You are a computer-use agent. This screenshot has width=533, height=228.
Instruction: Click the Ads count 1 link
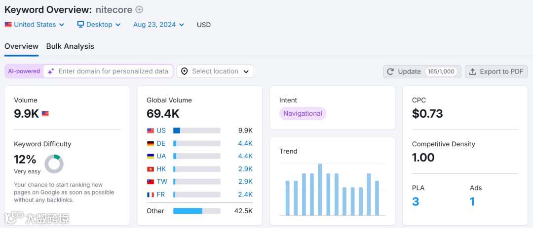pos(472,201)
